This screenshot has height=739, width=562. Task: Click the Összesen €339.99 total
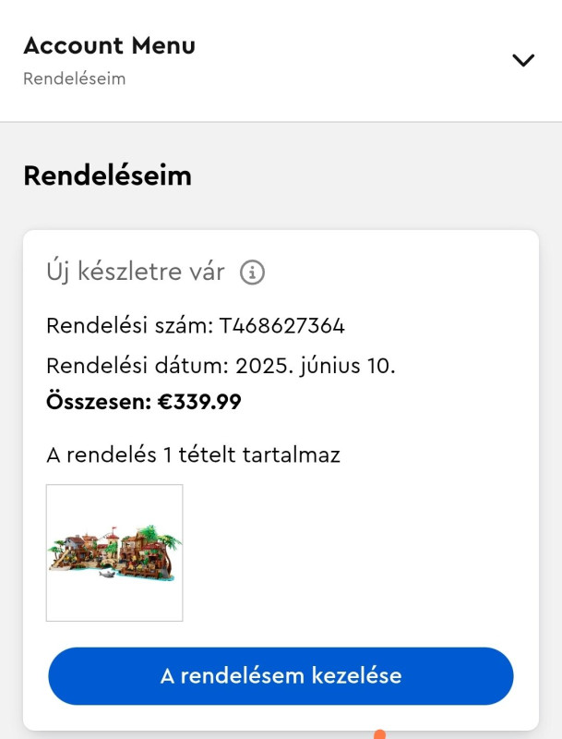tap(144, 402)
